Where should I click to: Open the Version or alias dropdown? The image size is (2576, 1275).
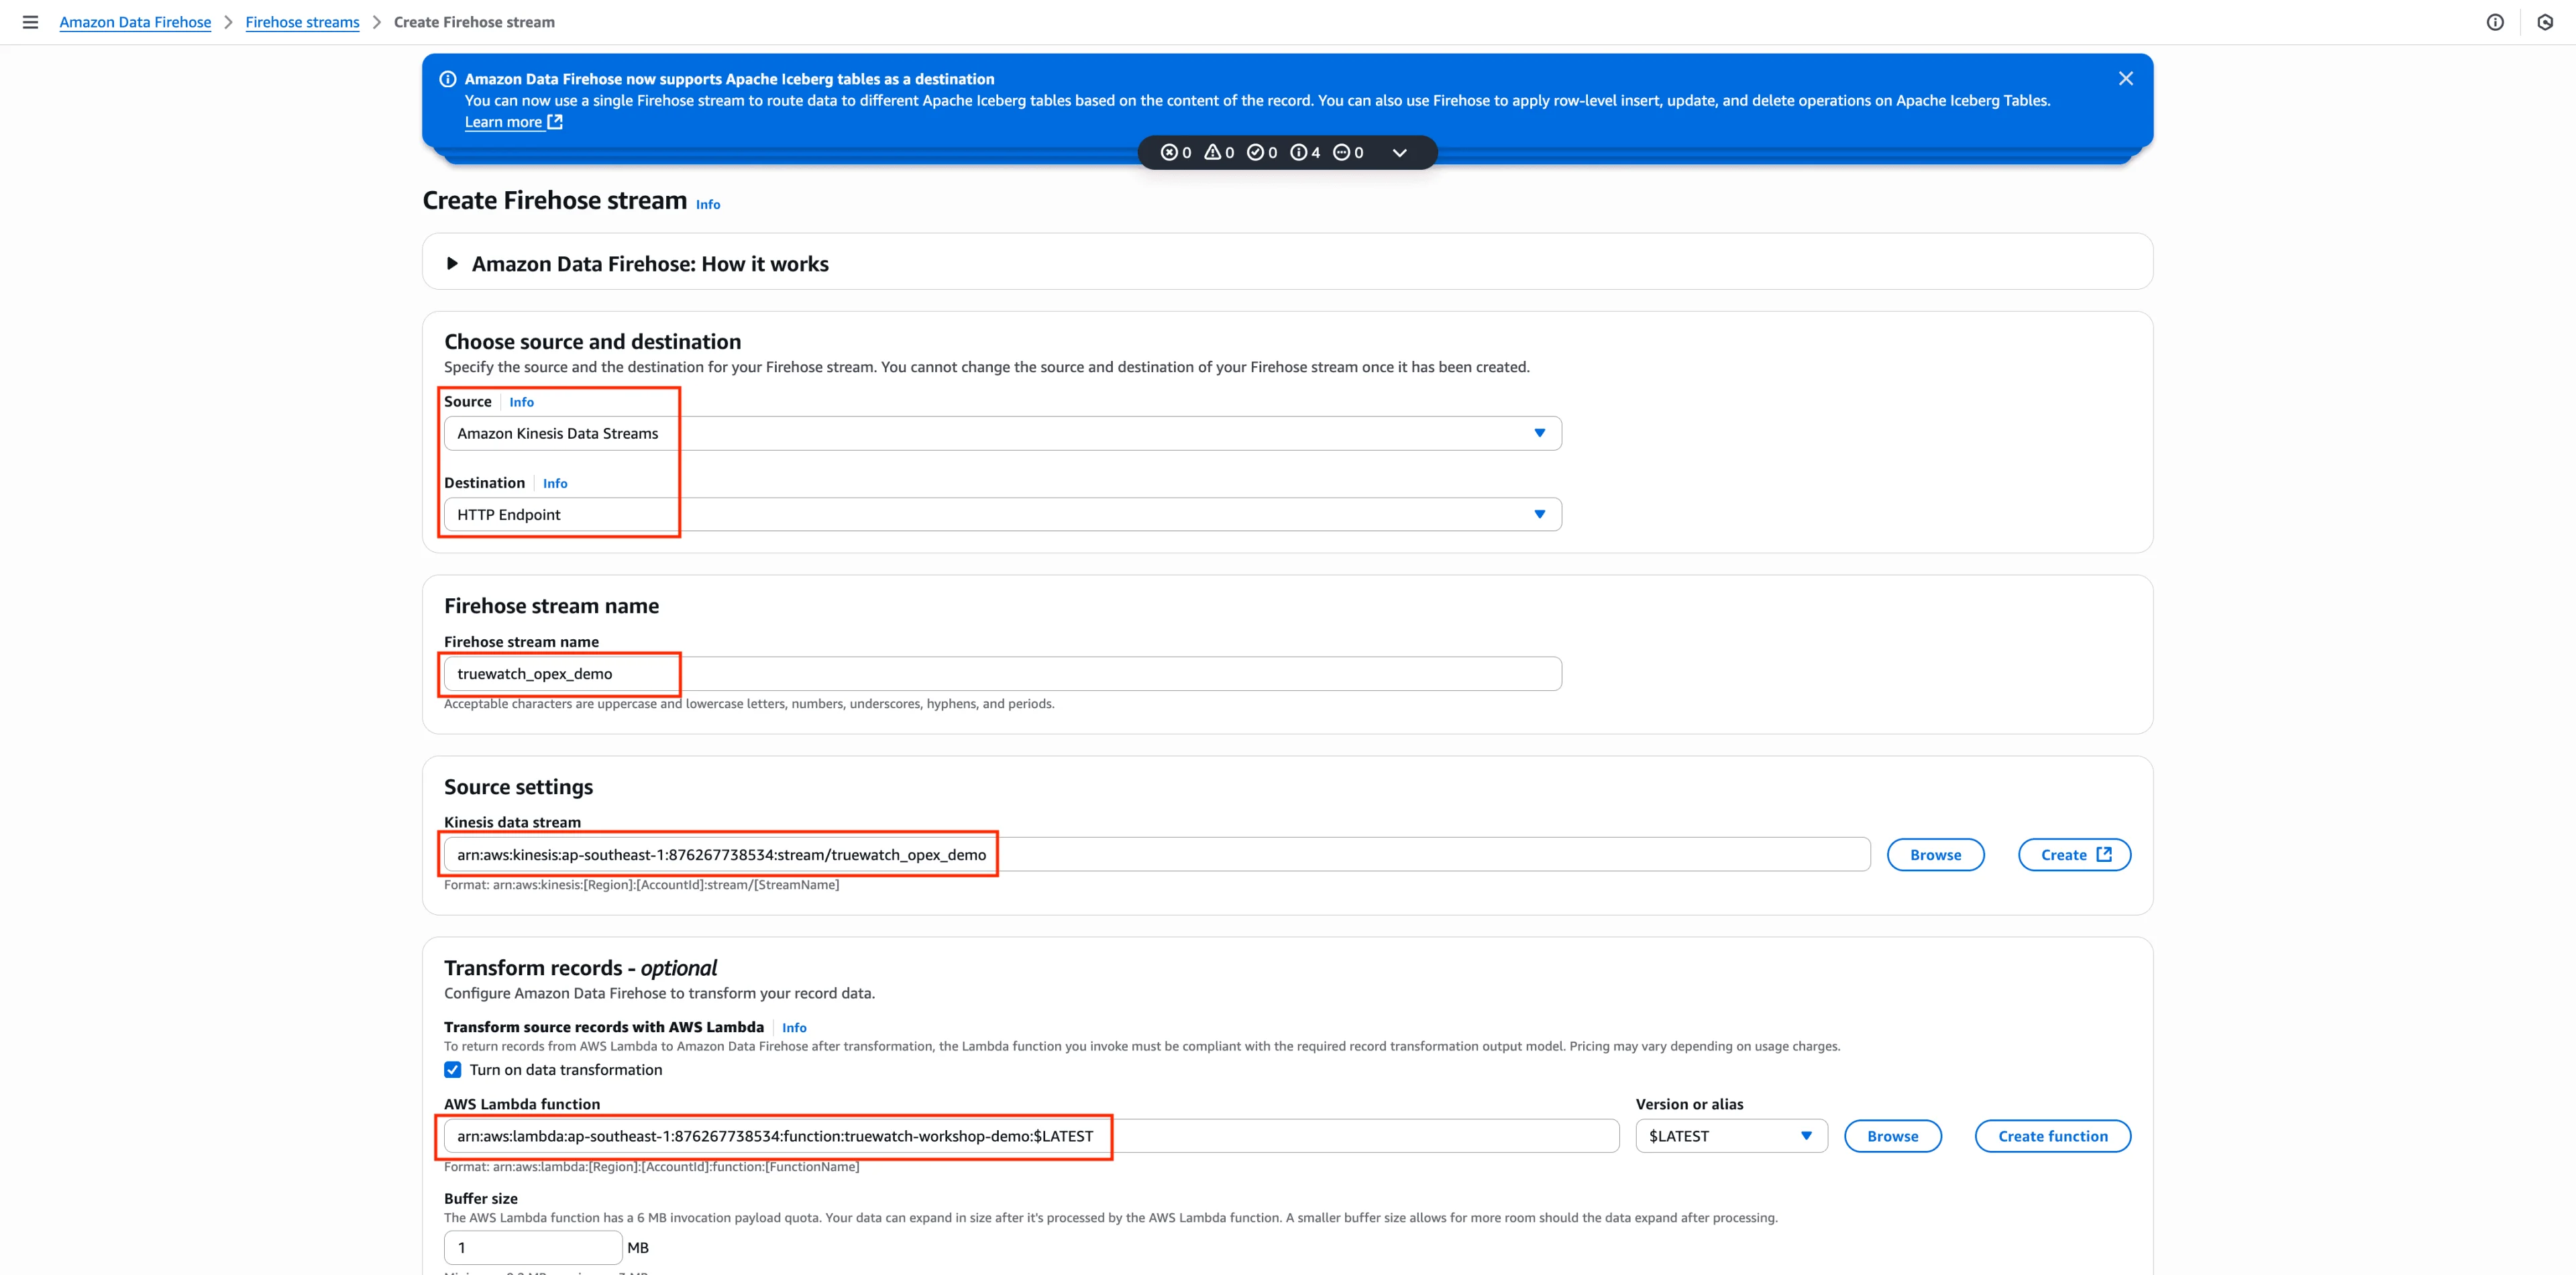[x=1730, y=1136]
